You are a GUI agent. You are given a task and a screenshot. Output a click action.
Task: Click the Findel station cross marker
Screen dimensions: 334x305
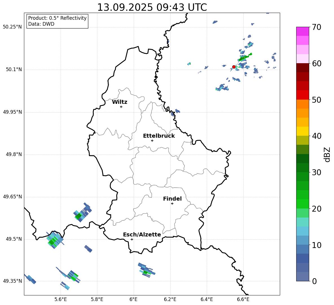(172, 203)
